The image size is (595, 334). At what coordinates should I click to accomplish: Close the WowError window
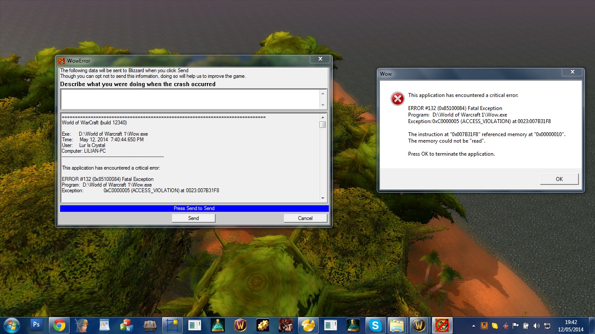(x=320, y=59)
